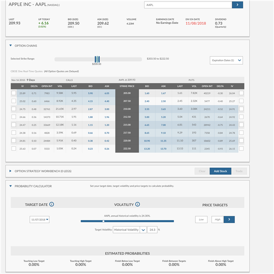The height and width of the screenshot is (274, 274).
Task: Click call ask 0.26 for strike 222.50
Action: coord(107,149)
